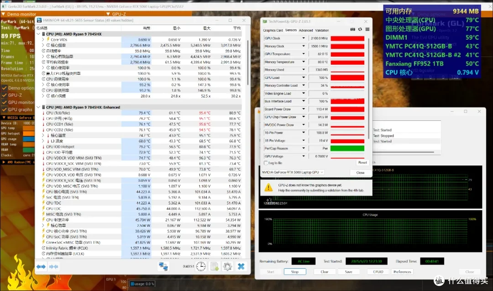Open PerfCap Reason sensor dropdown
Image resolution: width=493 pixels, height=291 pixels.
point(304,148)
